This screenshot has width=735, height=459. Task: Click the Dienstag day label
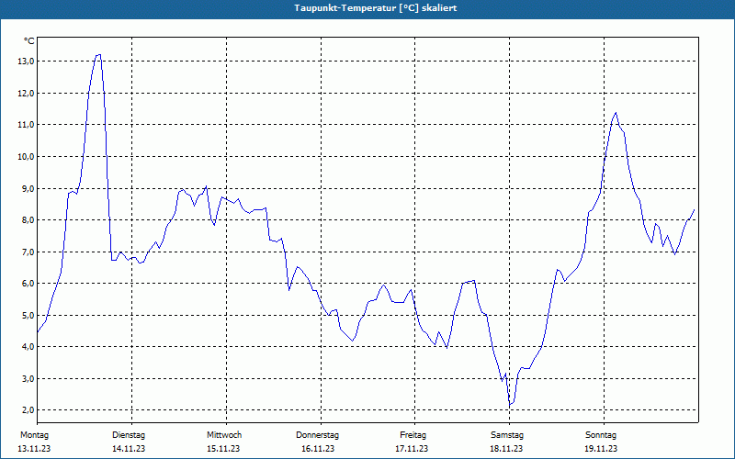pos(129,435)
